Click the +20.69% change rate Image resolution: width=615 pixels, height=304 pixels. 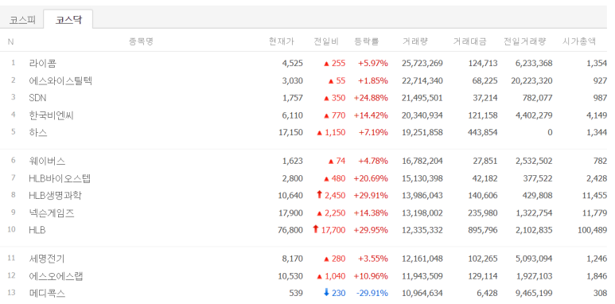pyautogui.click(x=371, y=178)
